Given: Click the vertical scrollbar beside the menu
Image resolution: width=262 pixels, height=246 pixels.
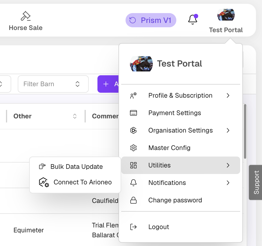Looking at the screenshot, I should click(245, 131).
